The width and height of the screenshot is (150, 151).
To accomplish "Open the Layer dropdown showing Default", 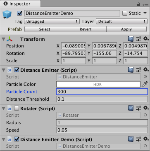I will point(122,21).
